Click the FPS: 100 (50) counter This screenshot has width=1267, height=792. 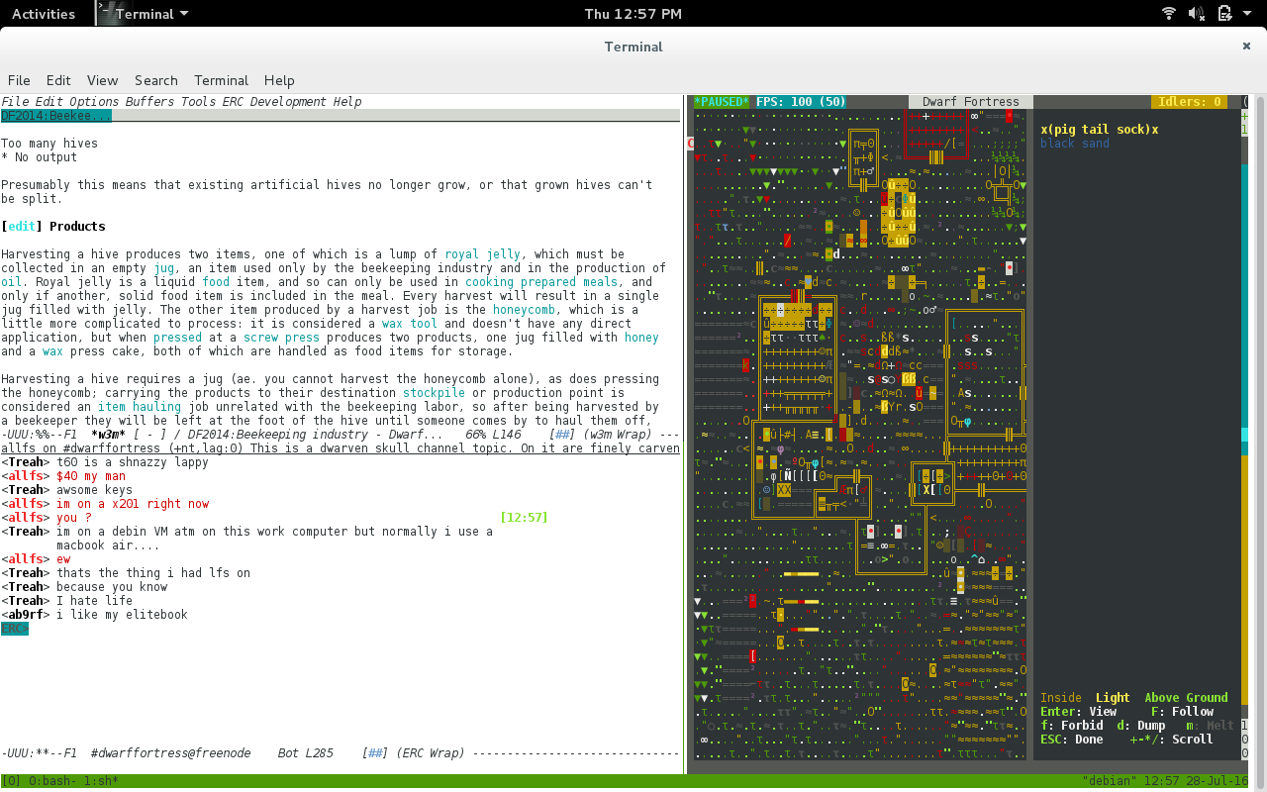click(x=801, y=102)
